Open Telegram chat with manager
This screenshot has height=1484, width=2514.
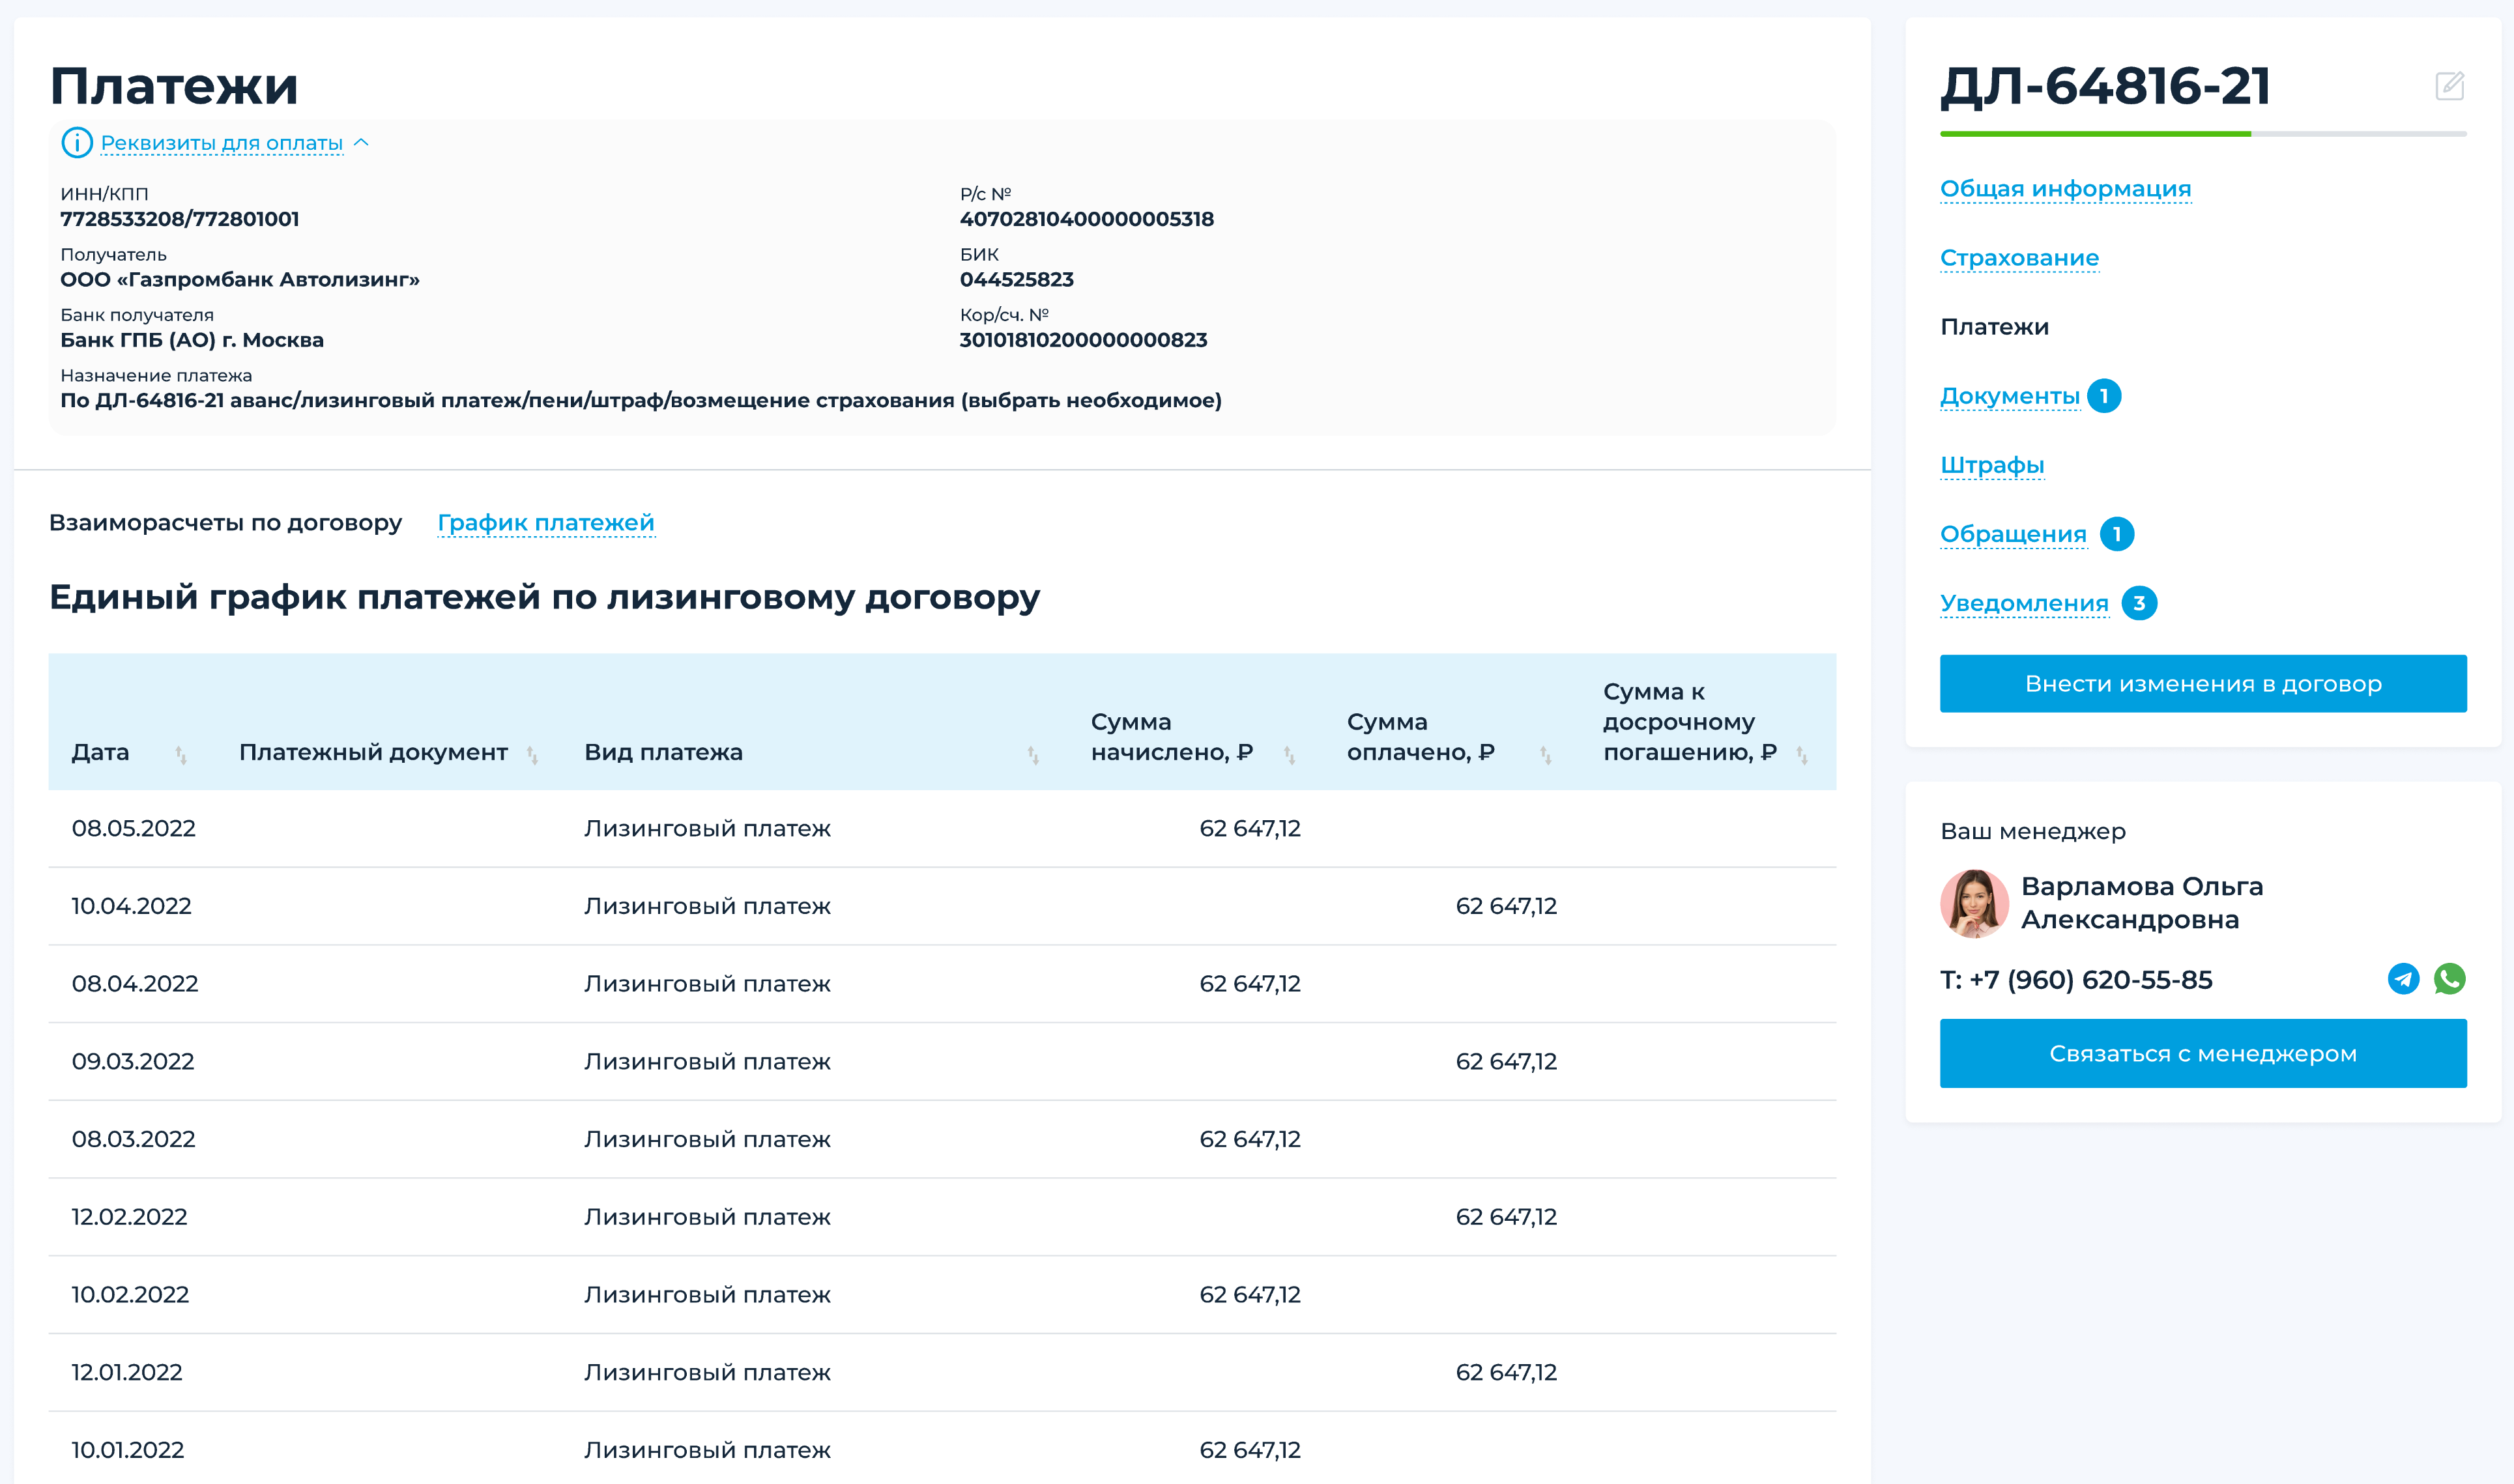2403,978
